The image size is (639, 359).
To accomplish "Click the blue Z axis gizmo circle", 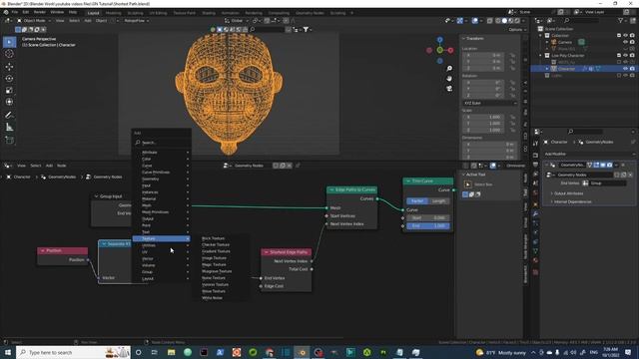I will coord(439,40).
